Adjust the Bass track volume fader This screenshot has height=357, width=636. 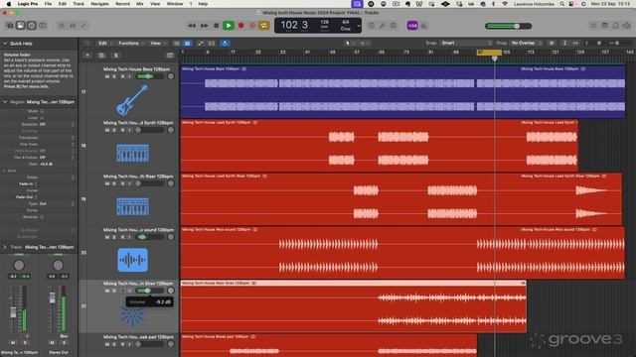click(150, 76)
